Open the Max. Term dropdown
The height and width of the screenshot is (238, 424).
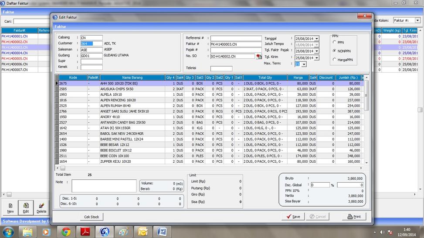[304, 64]
